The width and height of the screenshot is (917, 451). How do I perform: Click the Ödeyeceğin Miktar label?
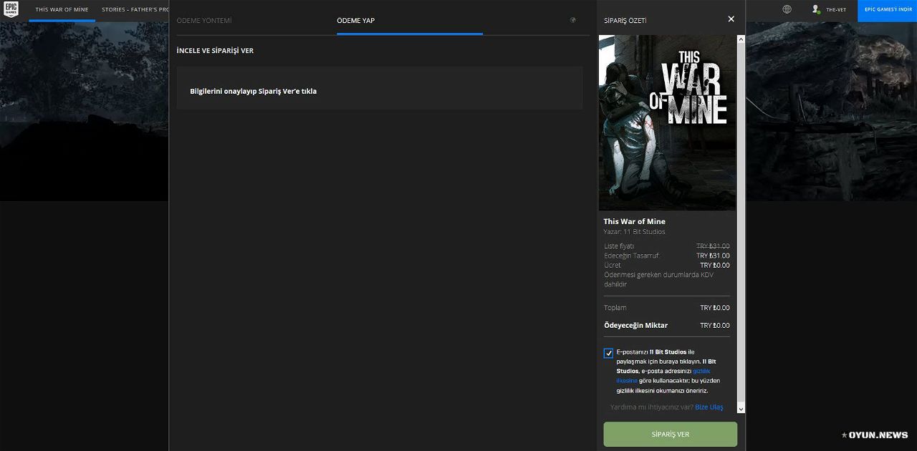635,326
